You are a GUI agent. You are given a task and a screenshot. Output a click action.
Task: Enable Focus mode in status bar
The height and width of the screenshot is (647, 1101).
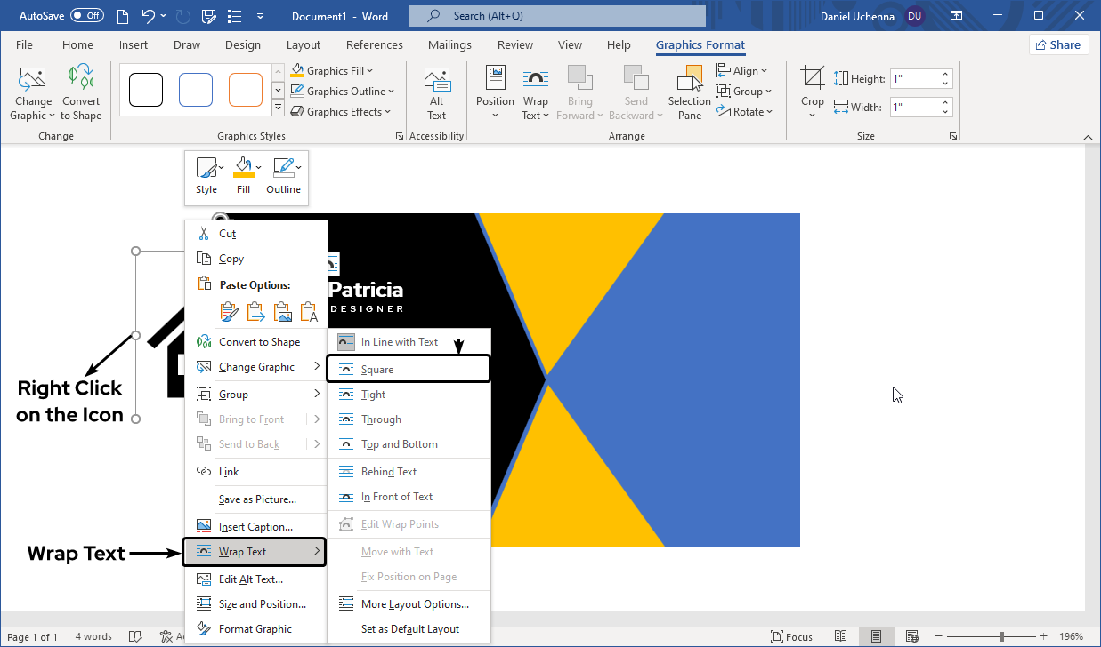pos(790,636)
